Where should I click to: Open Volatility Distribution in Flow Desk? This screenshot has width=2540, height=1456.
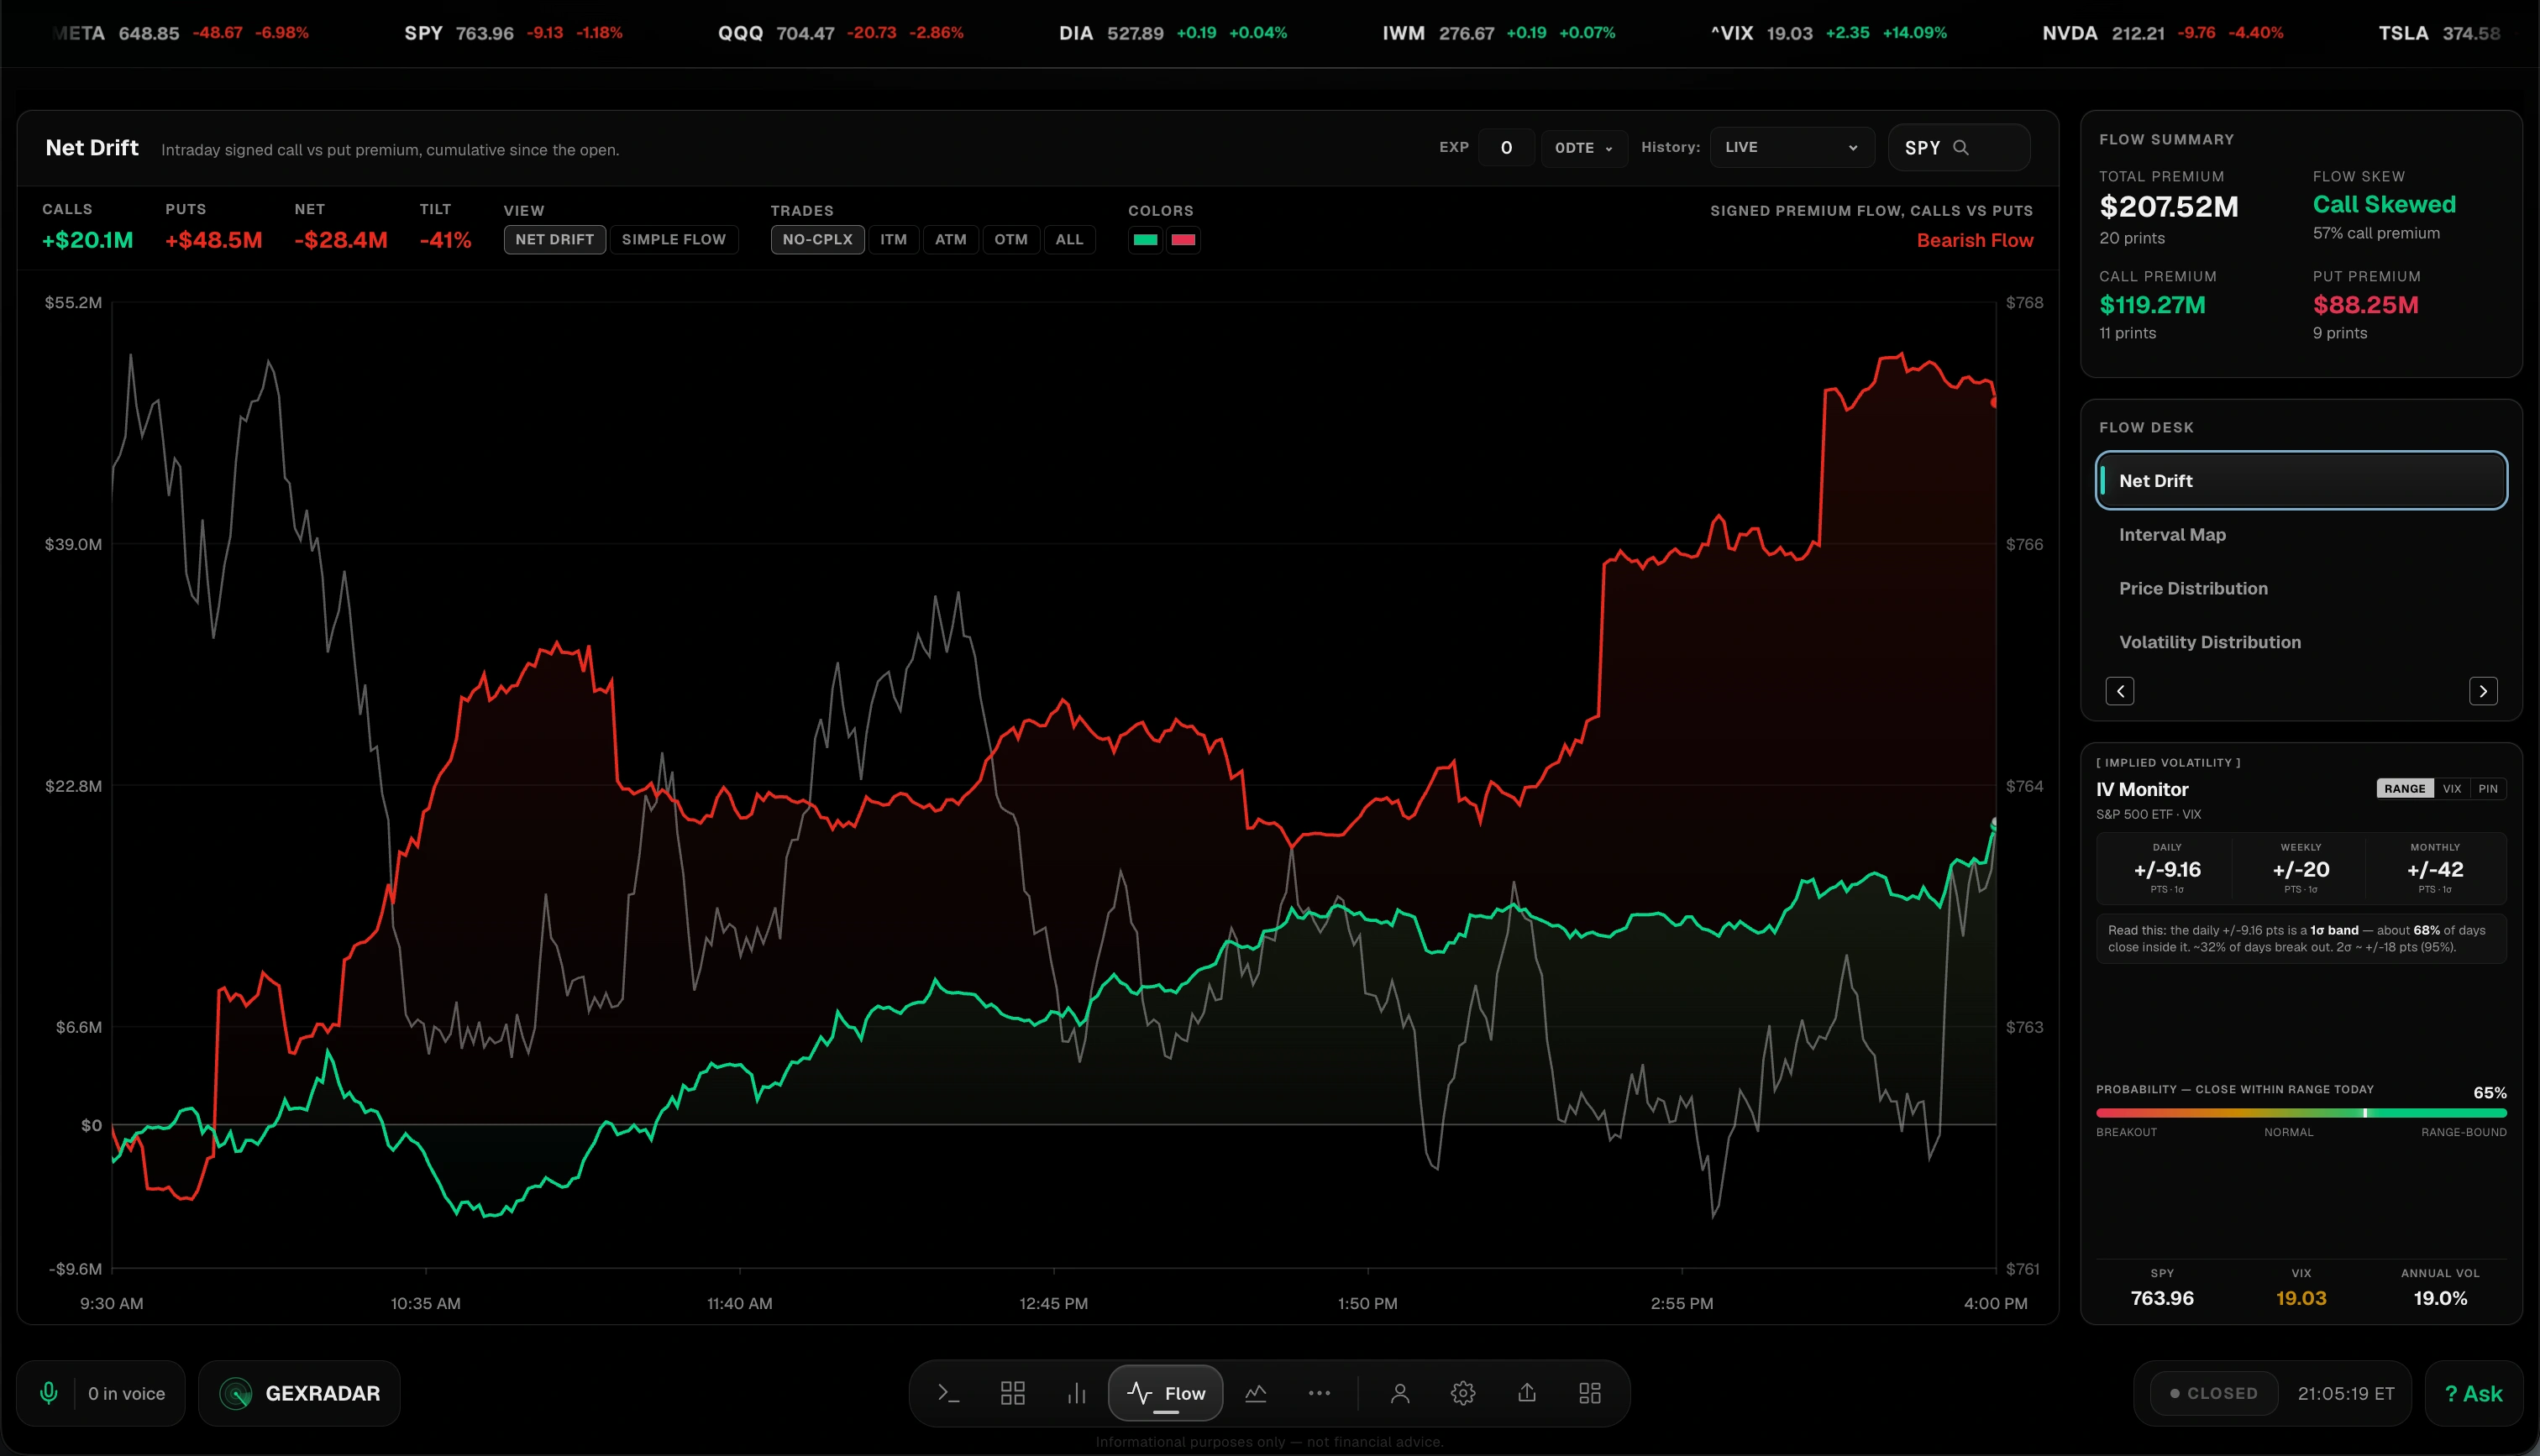[2301, 642]
